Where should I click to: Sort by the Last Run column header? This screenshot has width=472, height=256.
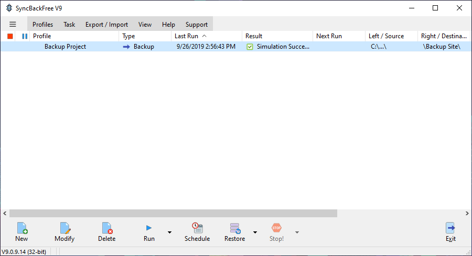click(207, 36)
